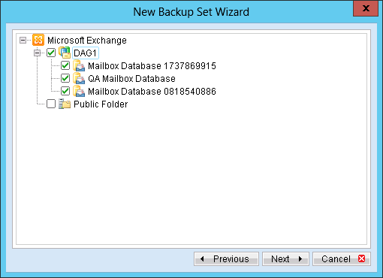
Task: Enable the Public Folder checkbox
Action: click(51, 104)
